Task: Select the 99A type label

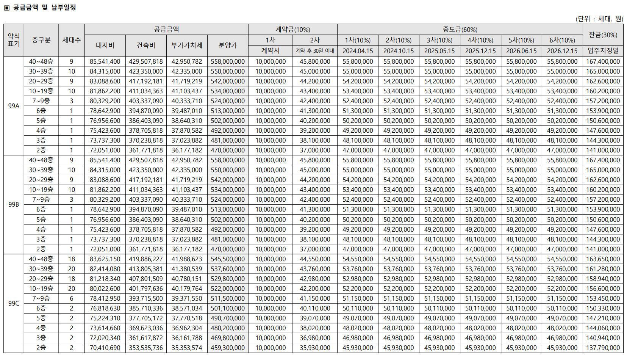Action: [x=14, y=106]
